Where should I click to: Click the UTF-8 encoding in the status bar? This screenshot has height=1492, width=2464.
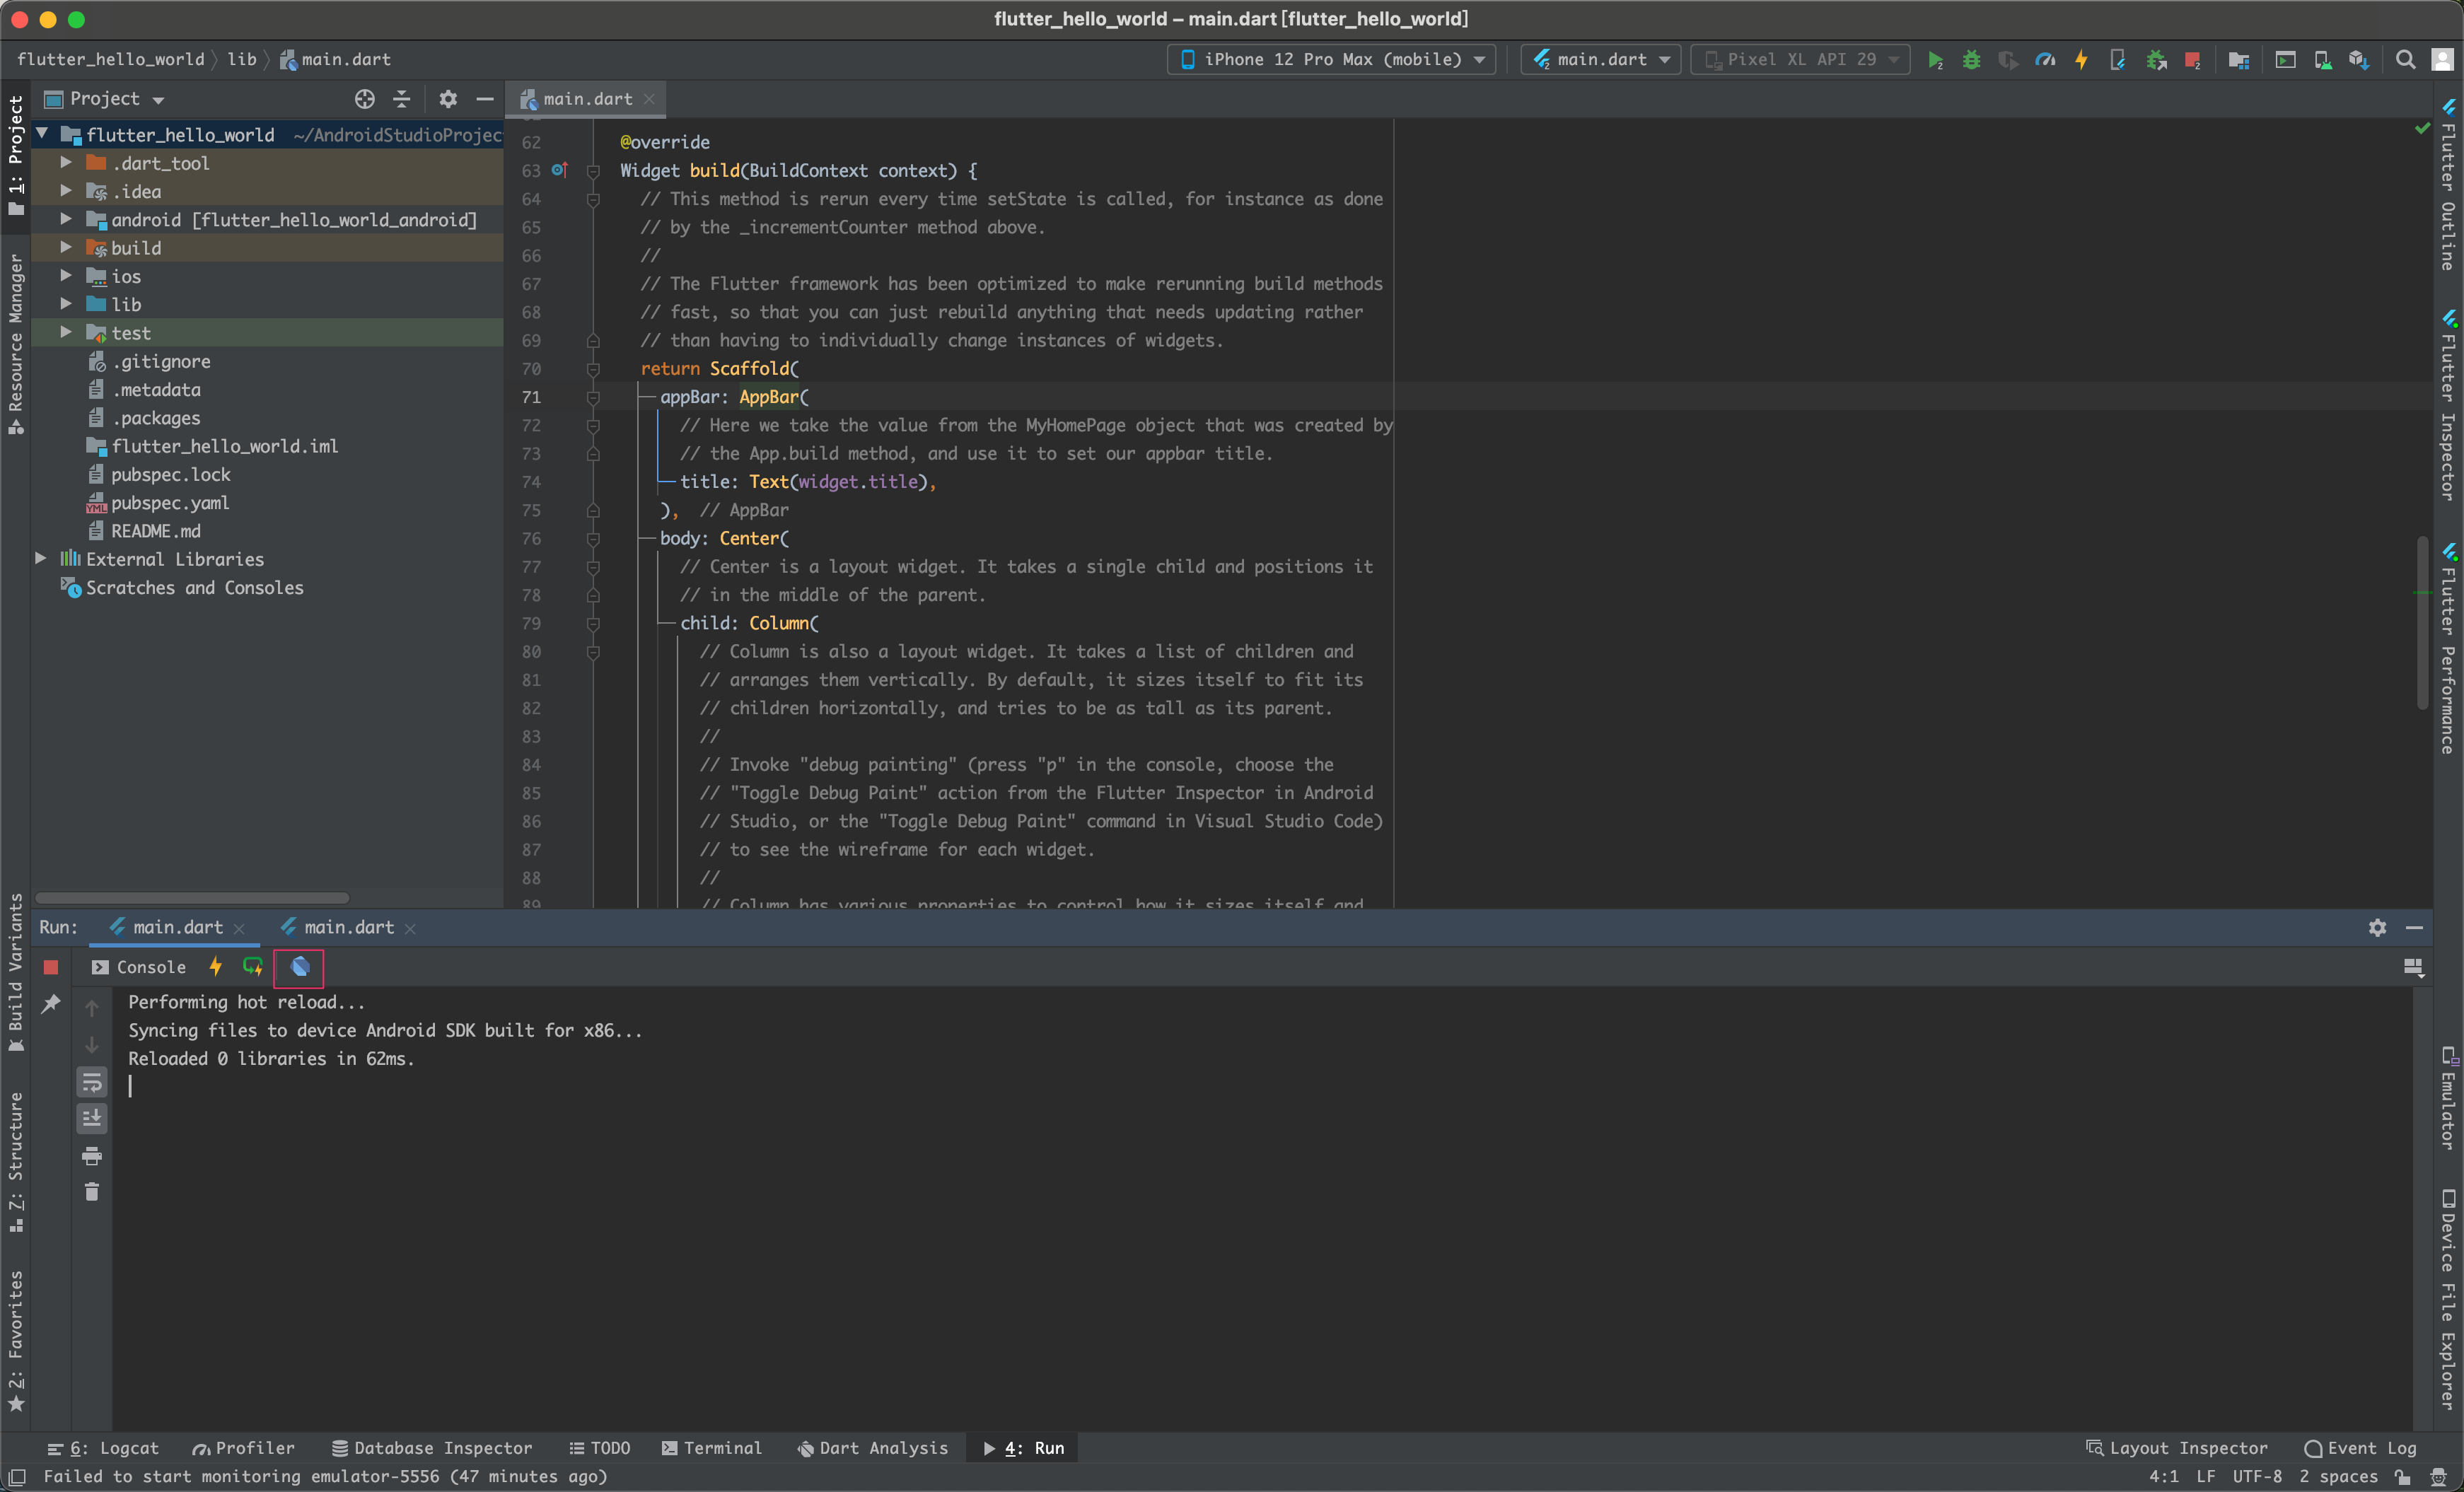coord(2257,1477)
